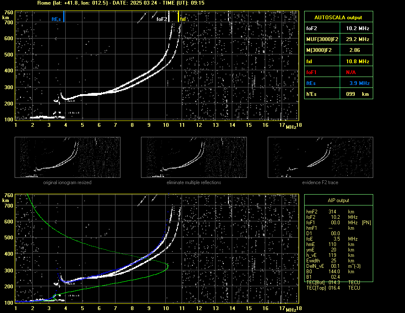Click the Rome date and time header text

[121, 3]
